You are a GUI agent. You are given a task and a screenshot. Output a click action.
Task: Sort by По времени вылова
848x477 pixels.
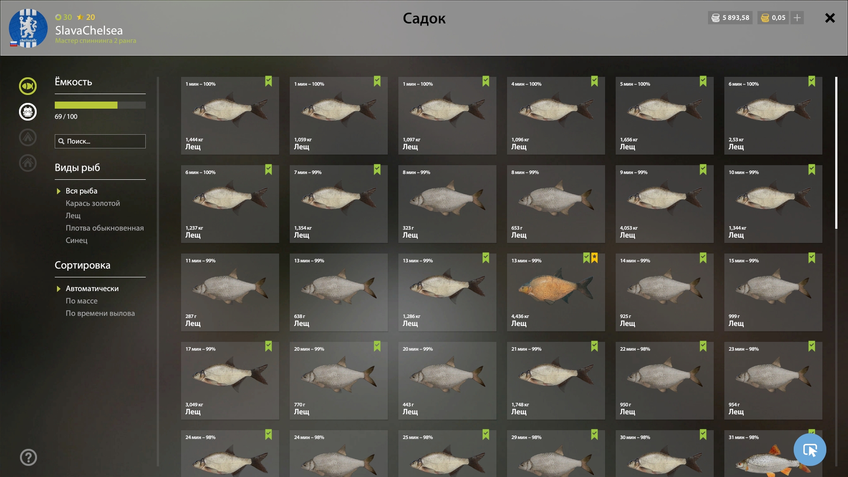click(x=100, y=313)
